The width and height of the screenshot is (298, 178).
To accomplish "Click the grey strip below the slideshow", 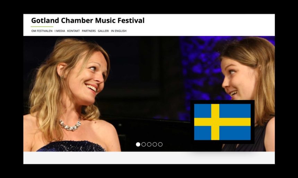I will click(x=149, y=158).
